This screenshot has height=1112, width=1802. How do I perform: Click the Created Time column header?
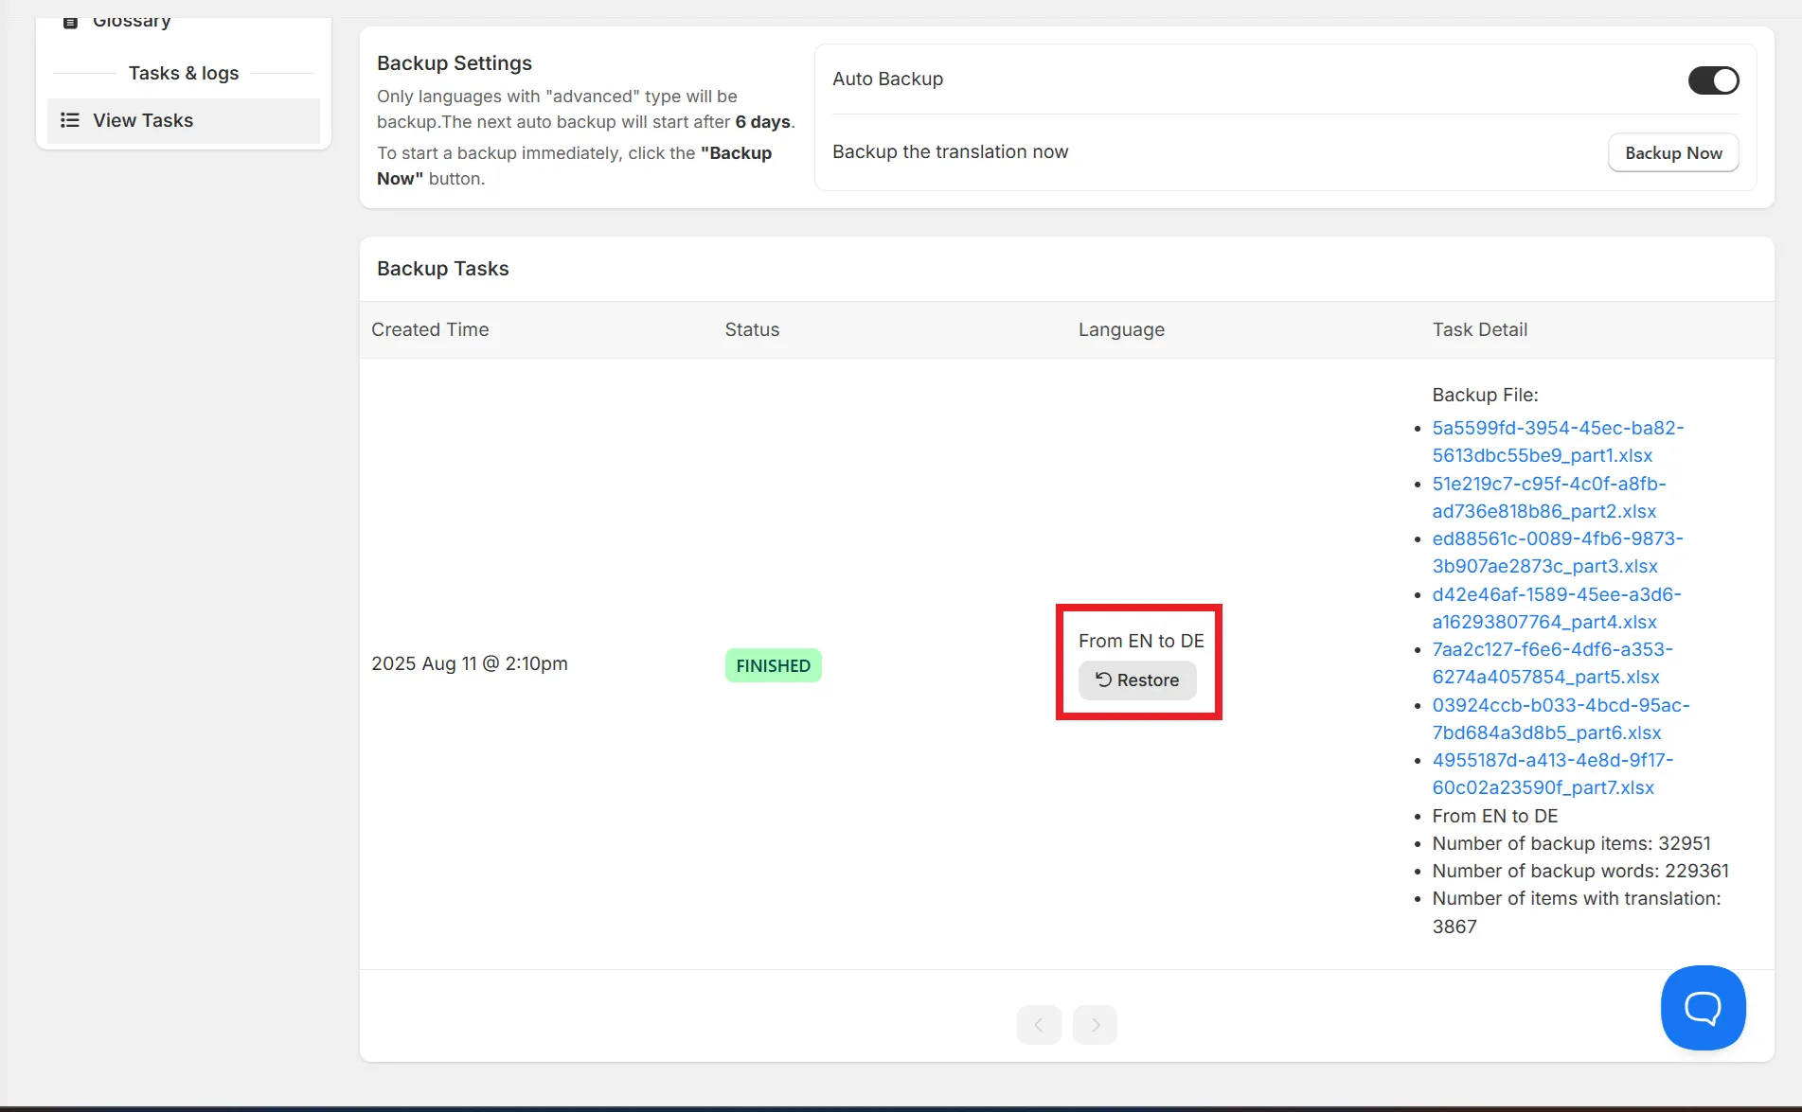click(x=430, y=330)
